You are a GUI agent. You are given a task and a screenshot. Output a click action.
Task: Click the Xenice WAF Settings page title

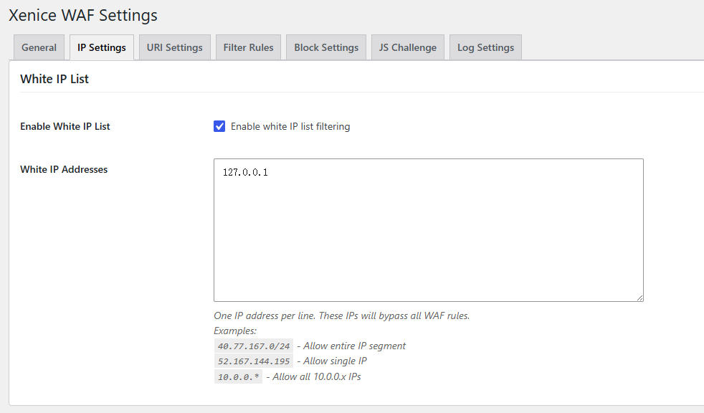click(83, 15)
